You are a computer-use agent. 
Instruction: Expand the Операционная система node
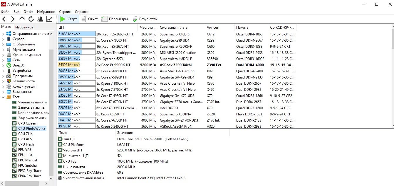3,34
